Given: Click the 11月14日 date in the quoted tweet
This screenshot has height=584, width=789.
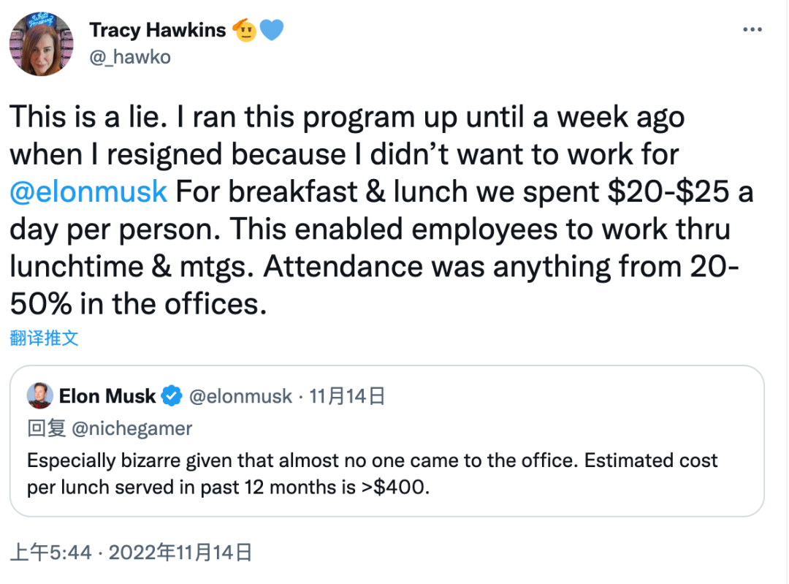Looking at the screenshot, I should tap(347, 396).
